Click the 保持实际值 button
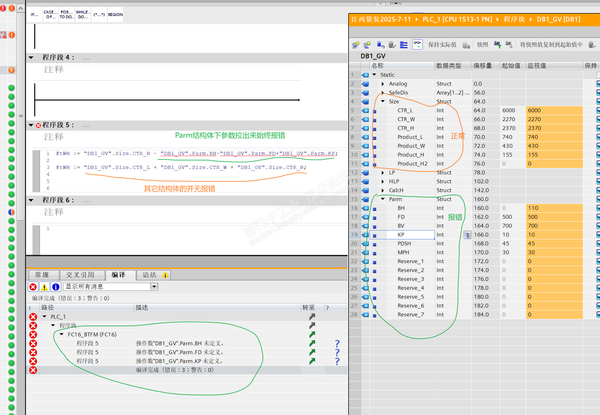Screen dimensions: 600x415 (x=442, y=45)
